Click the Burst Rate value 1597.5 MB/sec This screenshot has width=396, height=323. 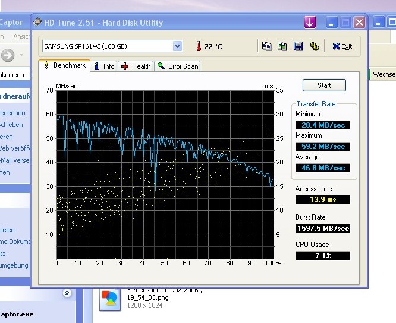pos(323,229)
